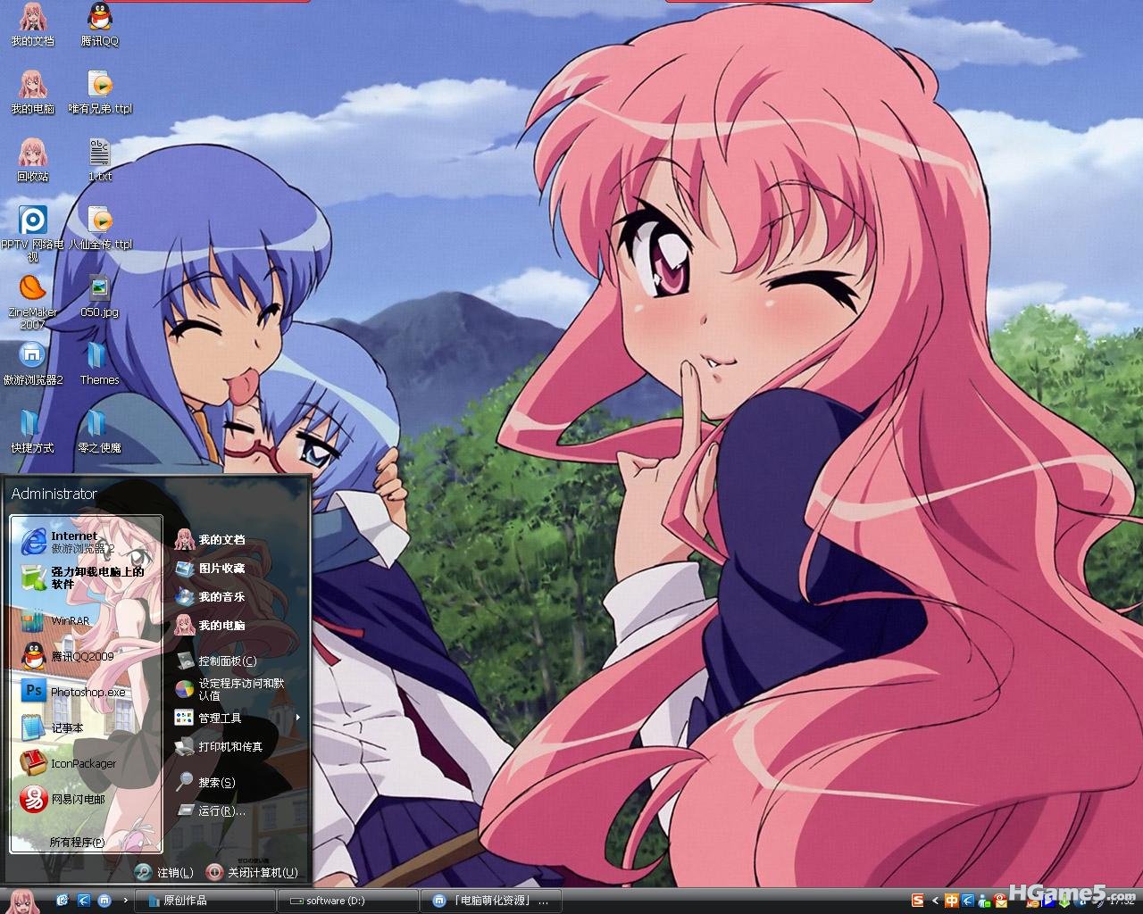Open the messenger buddy tray icon

pyautogui.click(x=984, y=901)
